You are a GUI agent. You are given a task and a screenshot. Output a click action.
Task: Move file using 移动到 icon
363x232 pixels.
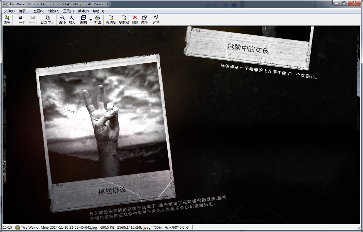click(111, 20)
